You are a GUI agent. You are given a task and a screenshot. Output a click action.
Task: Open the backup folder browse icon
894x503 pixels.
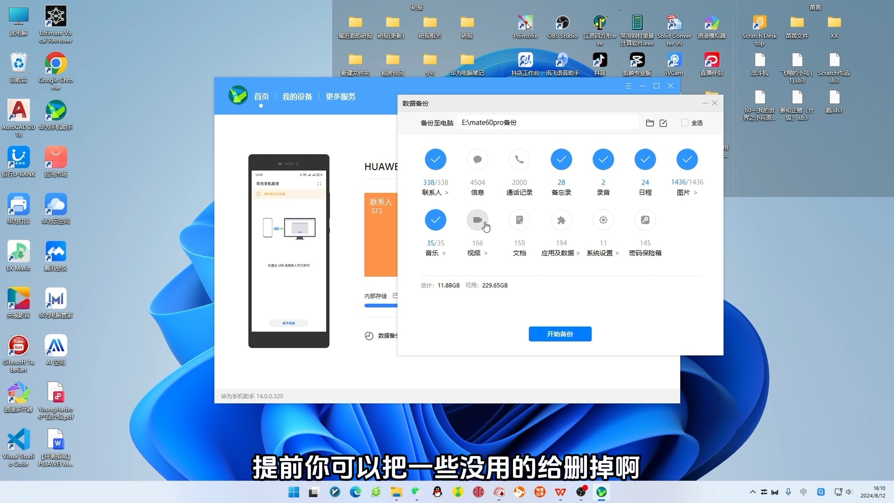tap(649, 123)
